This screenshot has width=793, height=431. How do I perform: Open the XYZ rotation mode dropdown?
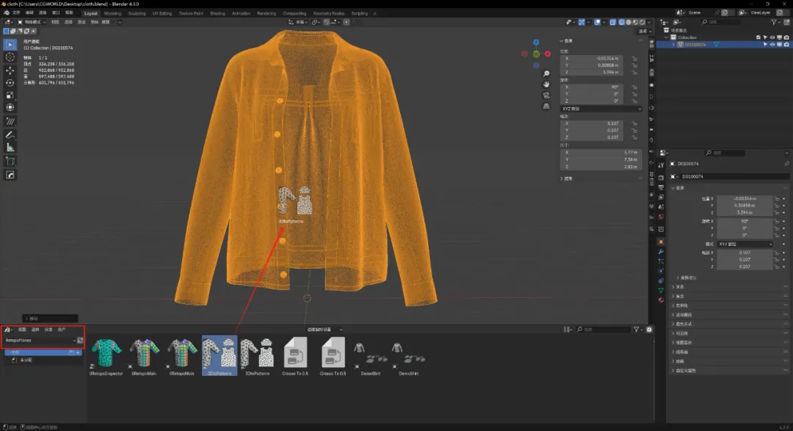601,109
